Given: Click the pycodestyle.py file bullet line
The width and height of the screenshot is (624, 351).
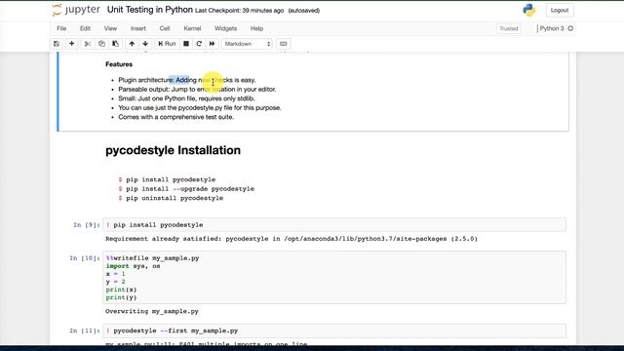Looking at the screenshot, I should (x=200, y=108).
